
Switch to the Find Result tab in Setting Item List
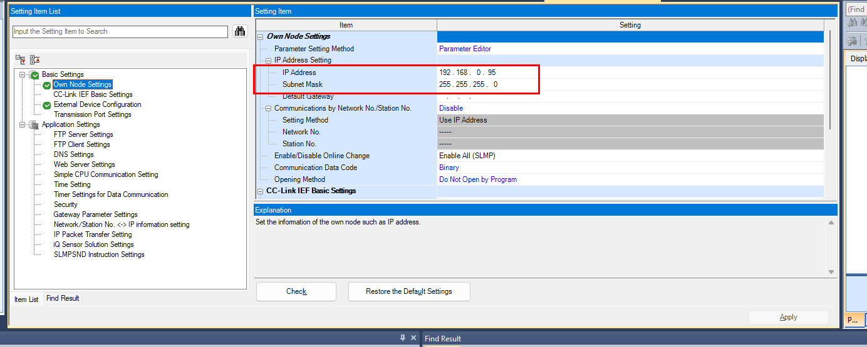tap(63, 298)
